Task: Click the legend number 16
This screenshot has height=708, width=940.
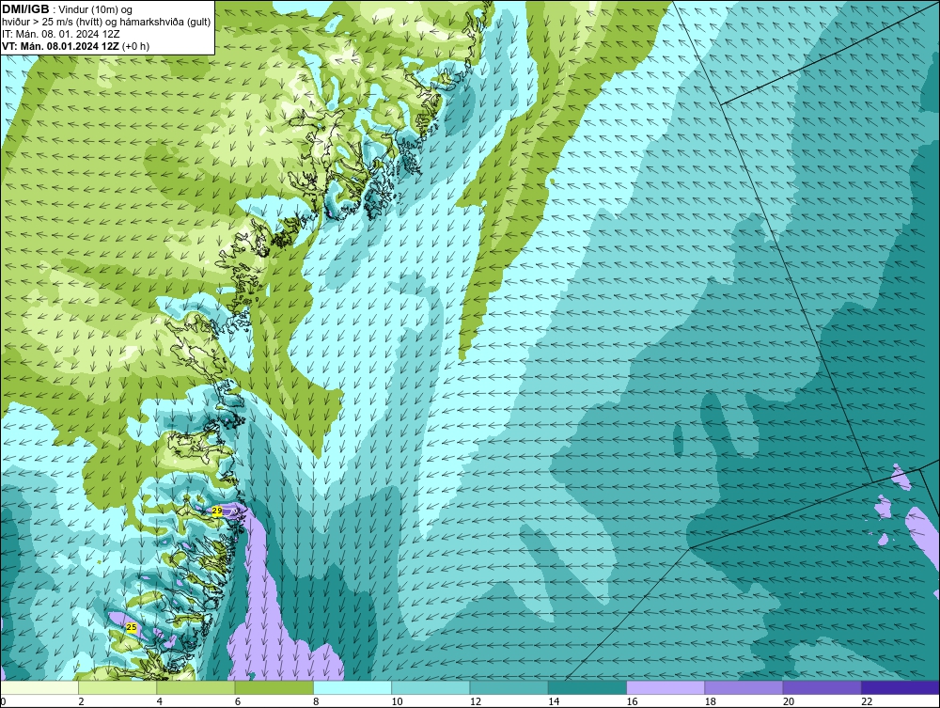Action: [632, 701]
